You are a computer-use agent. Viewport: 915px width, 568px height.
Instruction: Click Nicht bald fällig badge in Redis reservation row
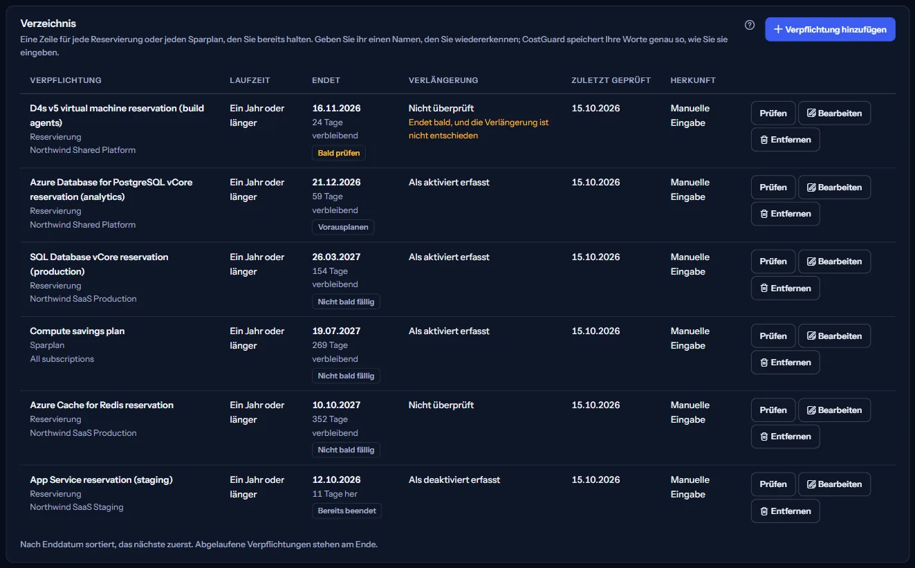[x=346, y=450]
